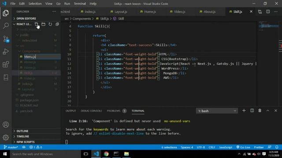Click the New Folder icon in explorer
Viewport: 282px width, 158px height.
43,24
